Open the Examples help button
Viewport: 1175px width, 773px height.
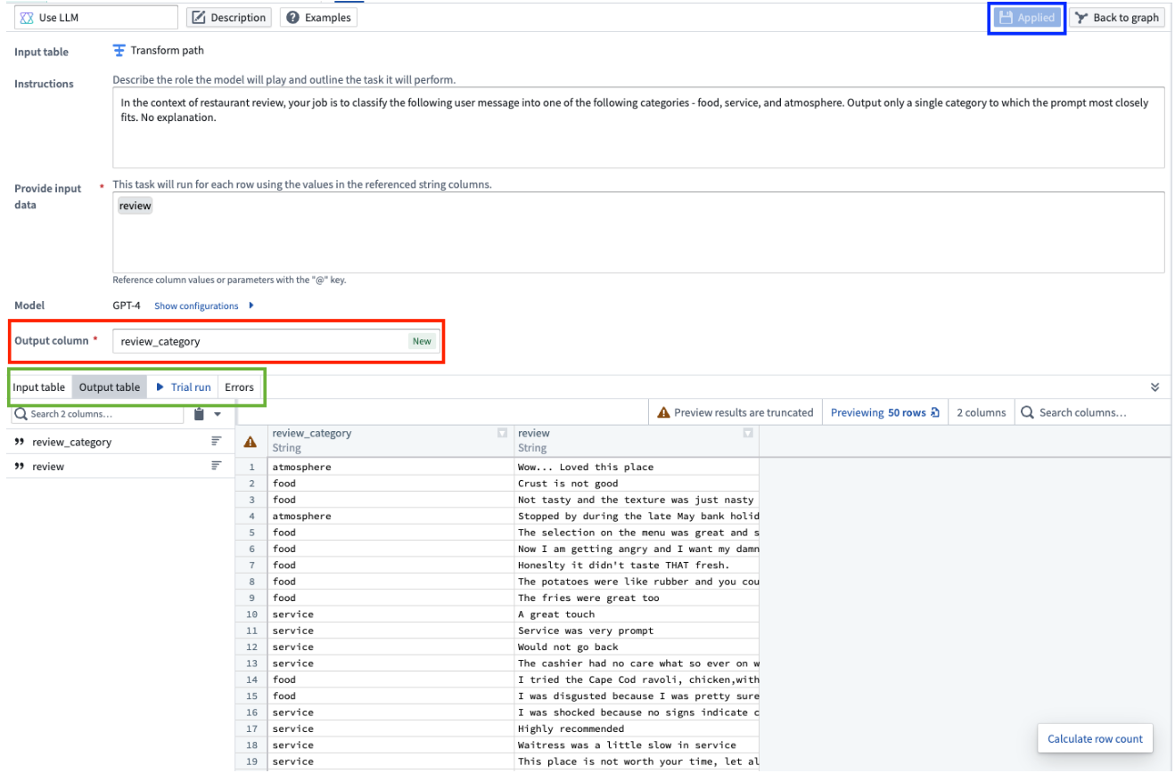(x=319, y=17)
